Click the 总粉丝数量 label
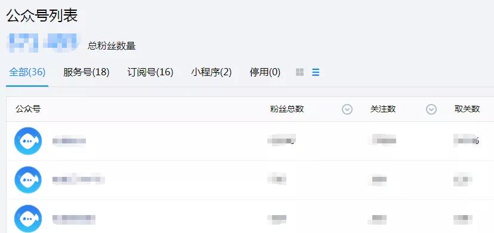This screenshot has height=233, width=494. [112, 46]
